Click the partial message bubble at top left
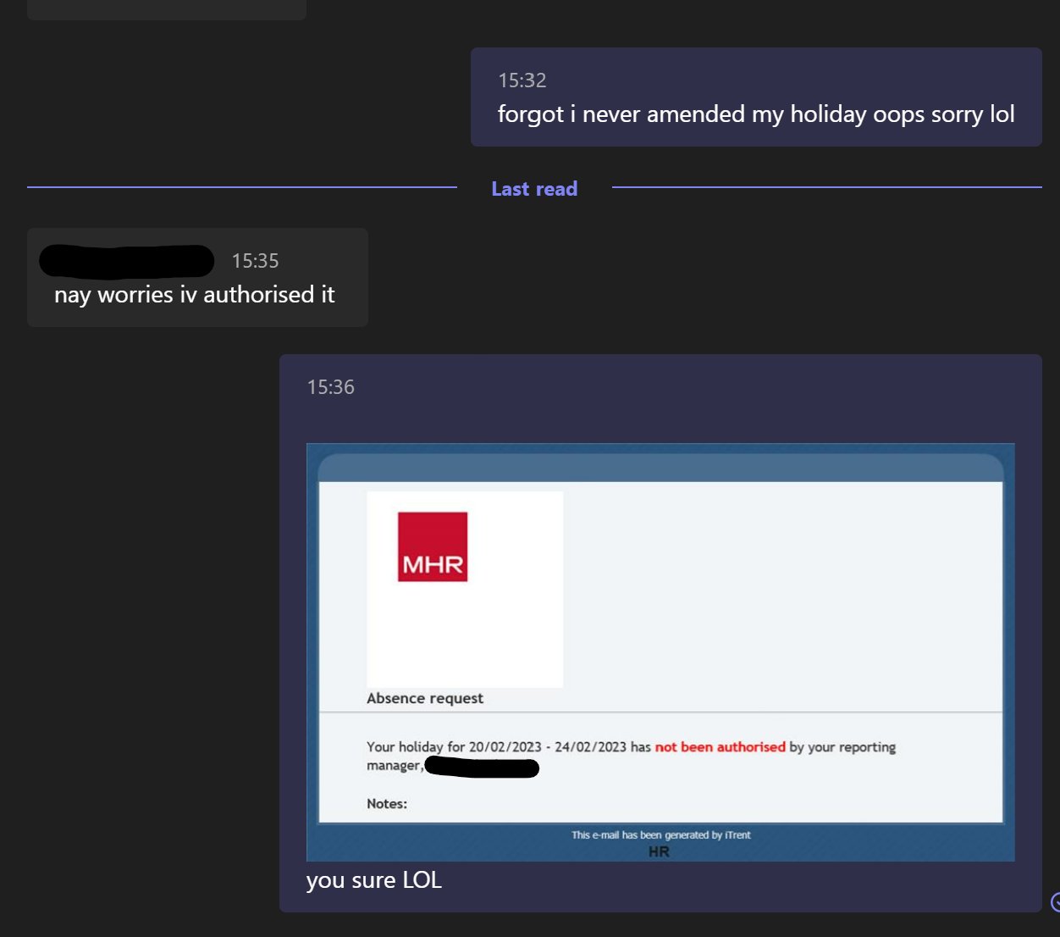 pyautogui.click(x=167, y=9)
